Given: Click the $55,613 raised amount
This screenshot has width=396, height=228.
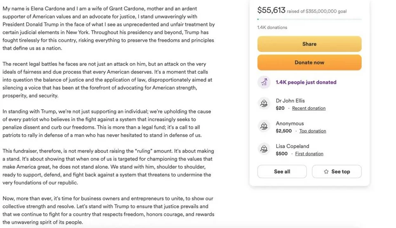Looking at the screenshot, I should (271, 10).
